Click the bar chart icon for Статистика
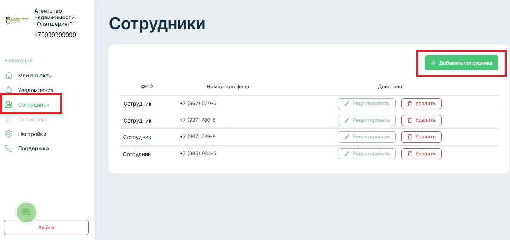 point(9,119)
